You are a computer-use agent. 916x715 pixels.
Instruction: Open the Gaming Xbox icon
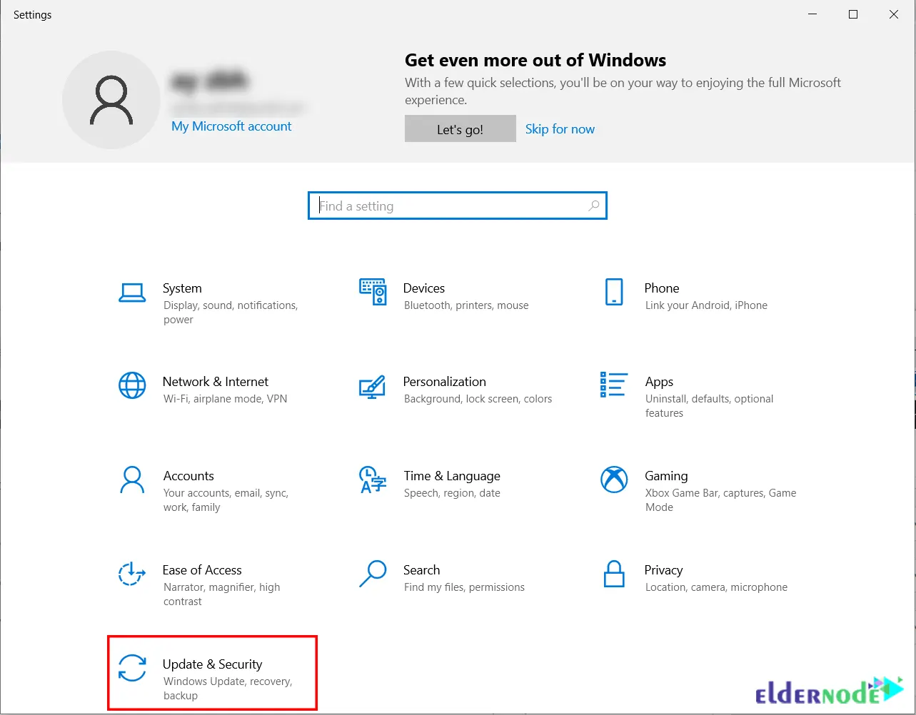pos(614,480)
